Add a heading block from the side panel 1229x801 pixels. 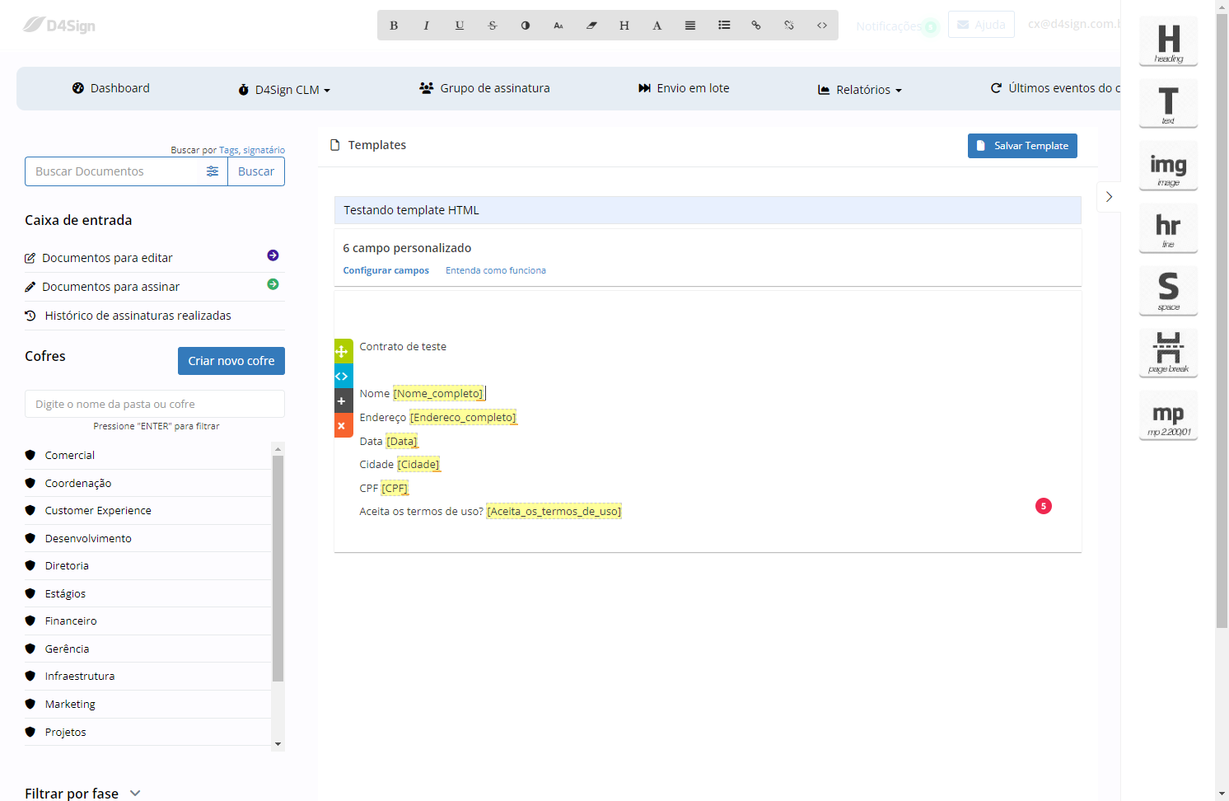point(1168,41)
